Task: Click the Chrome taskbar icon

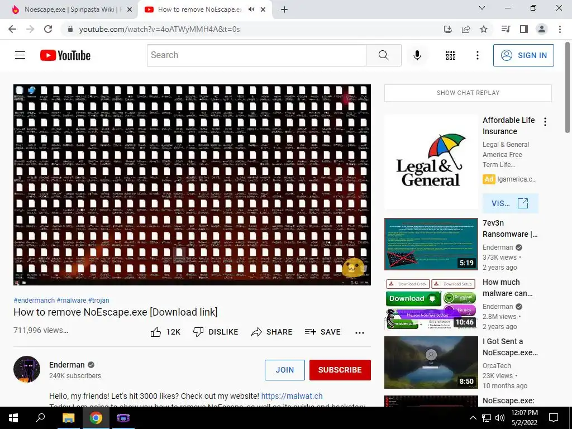Action: 96,418
